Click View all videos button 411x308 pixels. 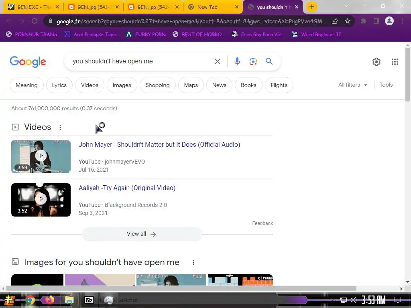[x=142, y=234]
